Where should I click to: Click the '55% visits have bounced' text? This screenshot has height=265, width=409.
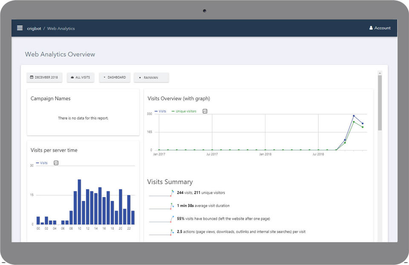point(223,219)
